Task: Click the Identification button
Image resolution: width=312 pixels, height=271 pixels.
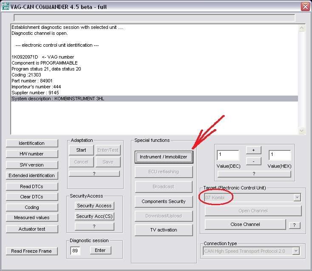Action: [32, 143]
